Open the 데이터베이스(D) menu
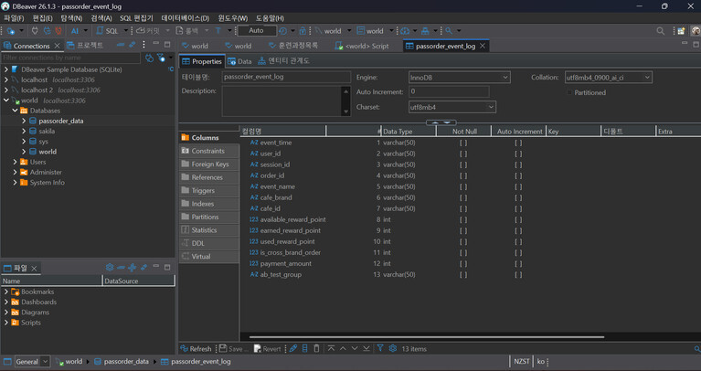701x371 pixels. [x=186, y=18]
